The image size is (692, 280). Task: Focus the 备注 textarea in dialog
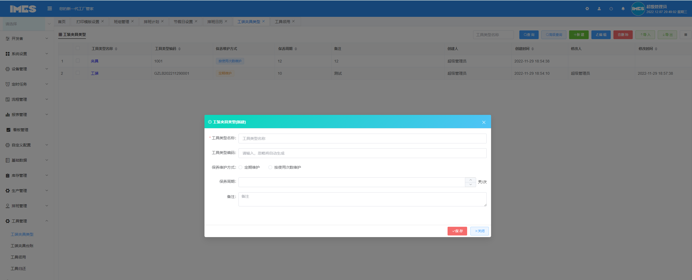[x=362, y=199]
